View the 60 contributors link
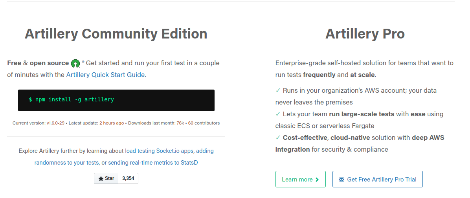This screenshot has height=198, width=470. pyautogui.click(x=191, y=123)
